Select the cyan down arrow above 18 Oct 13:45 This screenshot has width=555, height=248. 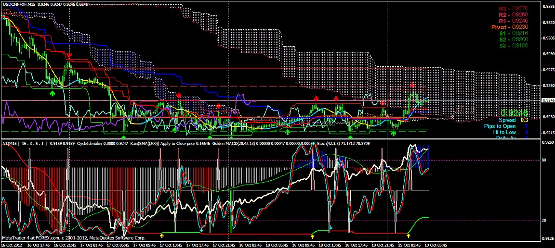pyautogui.click(x=331, y=228)
